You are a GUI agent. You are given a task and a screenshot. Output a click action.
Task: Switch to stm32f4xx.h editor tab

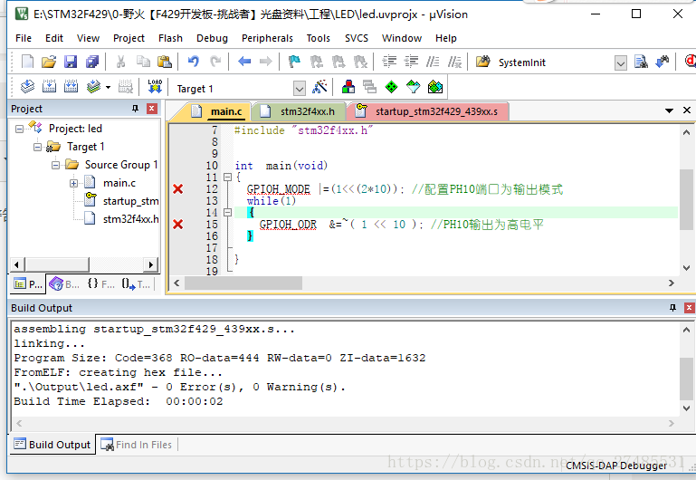tap(299, 111)
